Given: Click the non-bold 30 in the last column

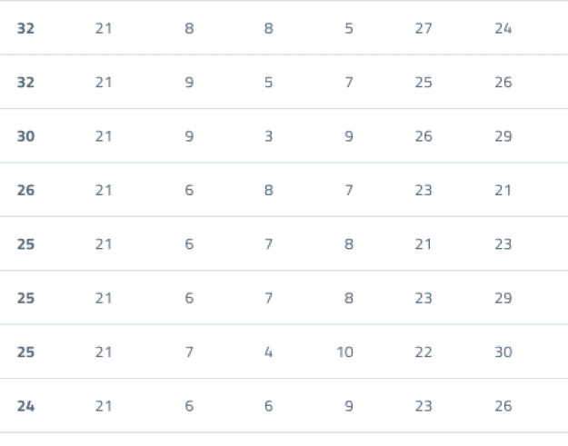Looking at the screenshot, I should 503,352.
